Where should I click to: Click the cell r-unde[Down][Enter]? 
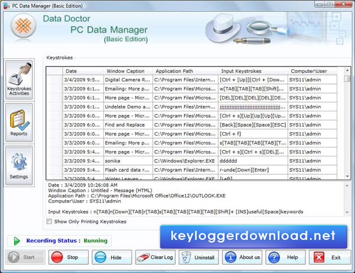click(x=253, y=170)
